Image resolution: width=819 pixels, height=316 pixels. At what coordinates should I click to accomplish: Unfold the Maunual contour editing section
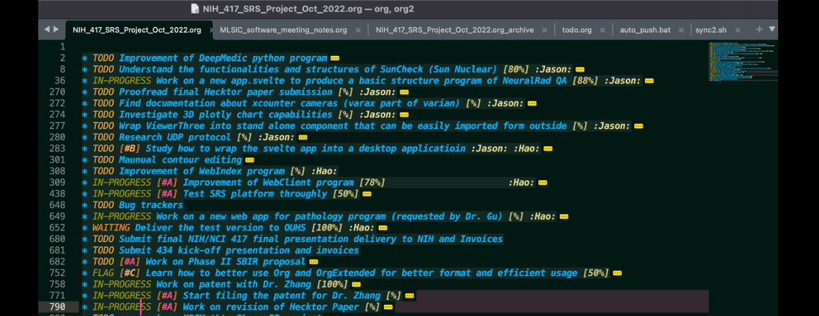tap(250, 160)
